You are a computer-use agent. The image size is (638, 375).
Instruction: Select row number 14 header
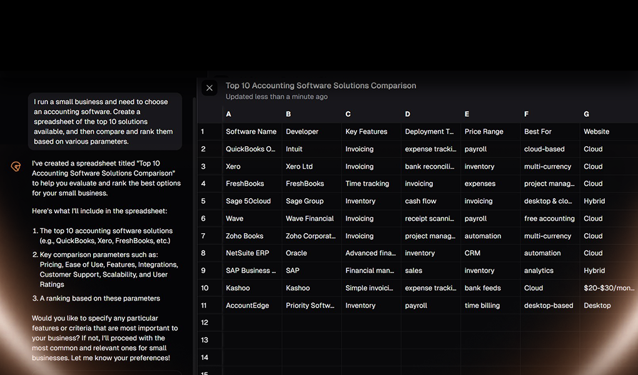point(210,358)
